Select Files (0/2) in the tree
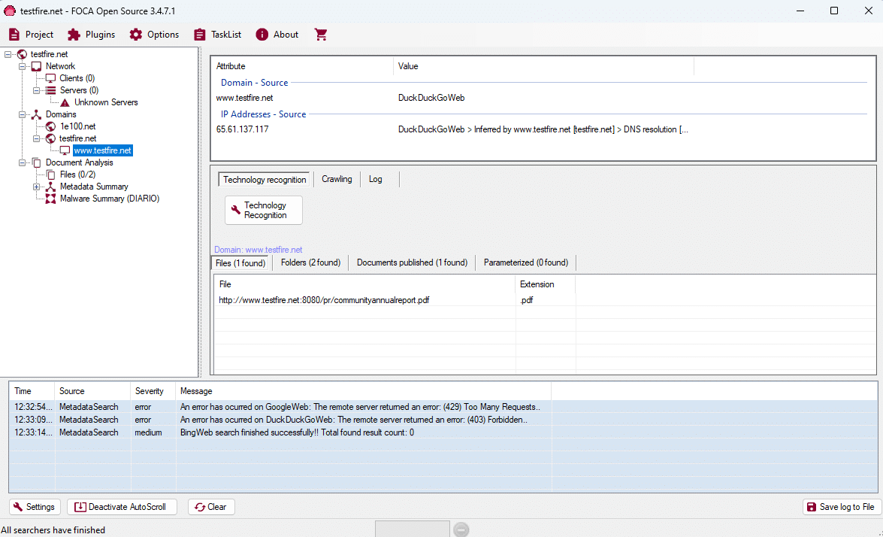 point(77,174)
